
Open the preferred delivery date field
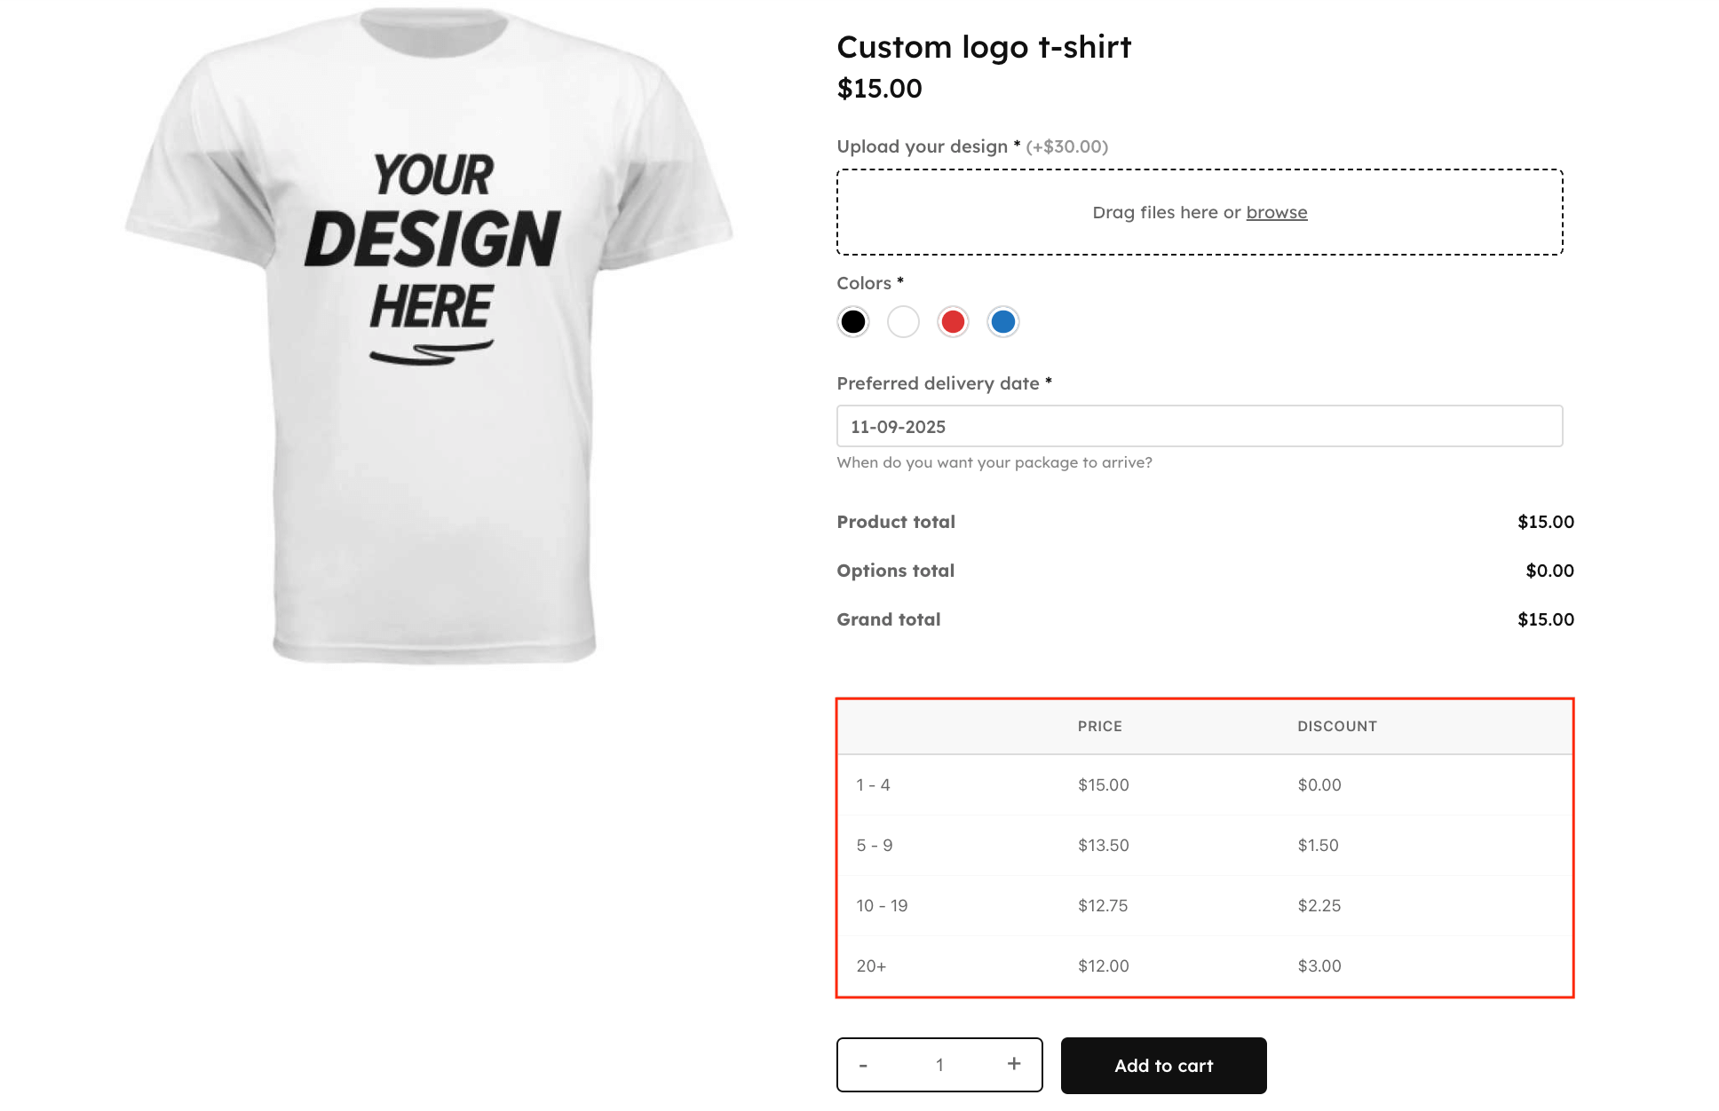point(1199,427)
